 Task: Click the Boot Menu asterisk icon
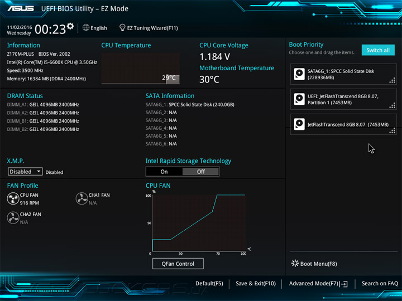point(295,263)
